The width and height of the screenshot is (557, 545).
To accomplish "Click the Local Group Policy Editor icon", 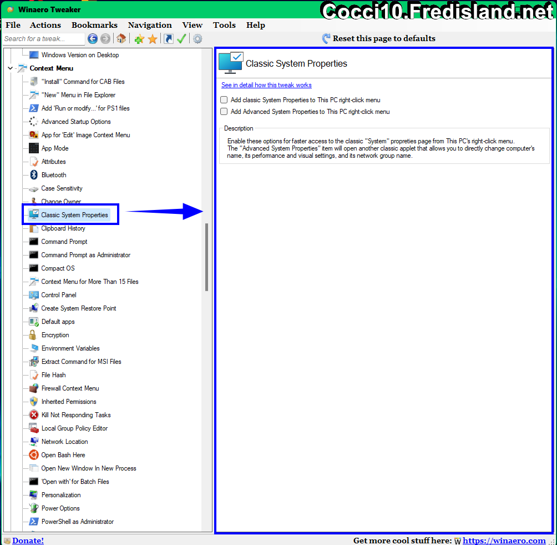I will coord(34,428).
